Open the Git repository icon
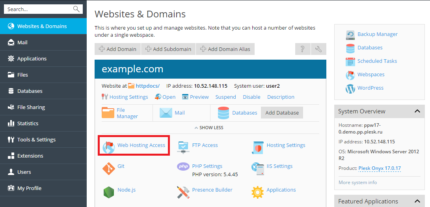Screen dimensions: 430x207 pyautogui.click(x=108, y=169)
